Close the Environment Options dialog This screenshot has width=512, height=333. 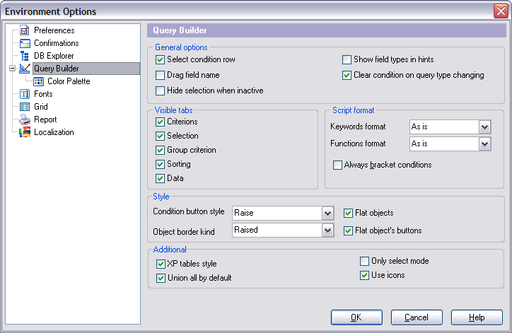coord(500,11)
